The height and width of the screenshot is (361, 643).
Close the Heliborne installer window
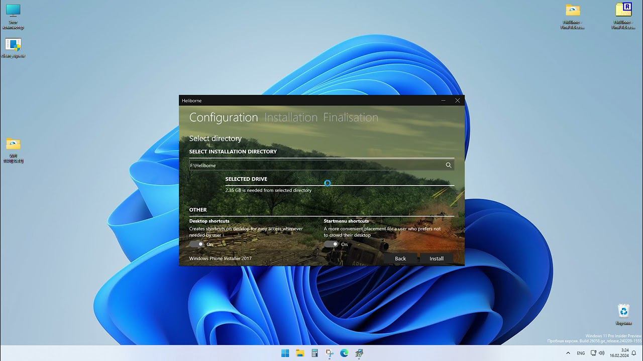tap(458, 100)
